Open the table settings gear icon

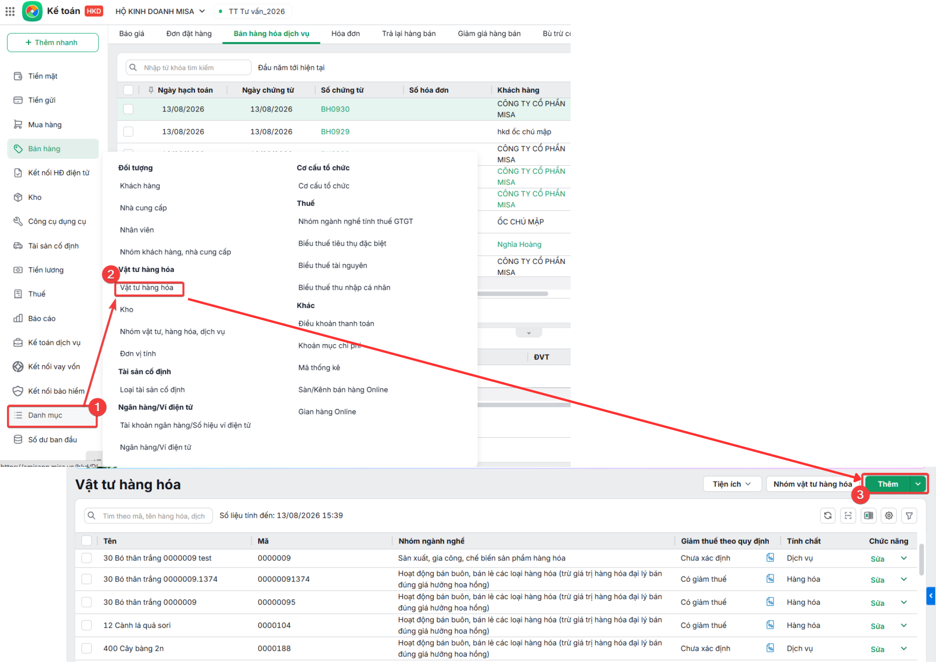click(889, 515)
